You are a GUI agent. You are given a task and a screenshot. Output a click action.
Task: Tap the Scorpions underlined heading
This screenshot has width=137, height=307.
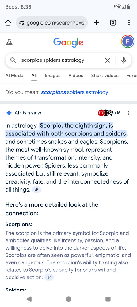pos(19,224)
